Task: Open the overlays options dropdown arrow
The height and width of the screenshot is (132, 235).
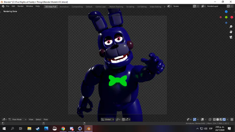Action: [x=206, y=119]
